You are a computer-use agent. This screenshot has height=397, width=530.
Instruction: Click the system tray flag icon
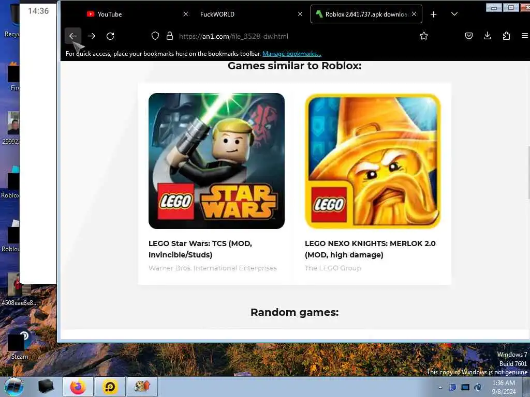pos(452,387)
